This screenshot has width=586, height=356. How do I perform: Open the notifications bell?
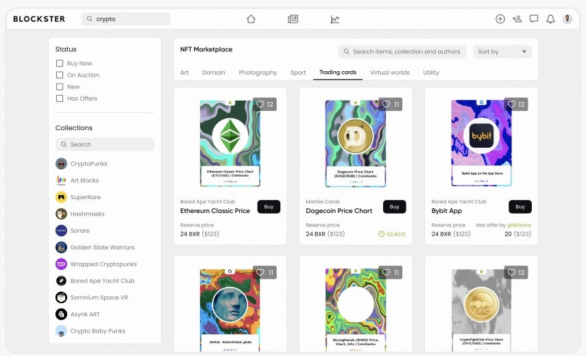coord(550,18)
